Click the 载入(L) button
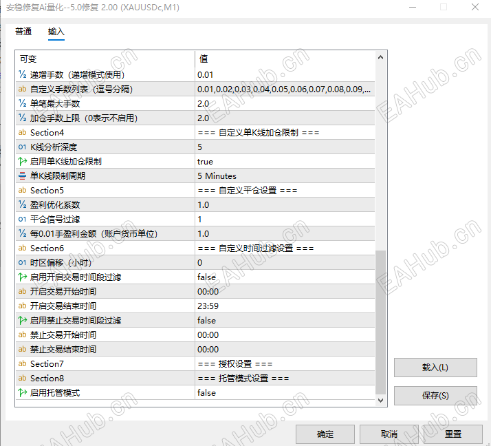The image size is (491, 446). pyautogui.click(x=435, y=368)
